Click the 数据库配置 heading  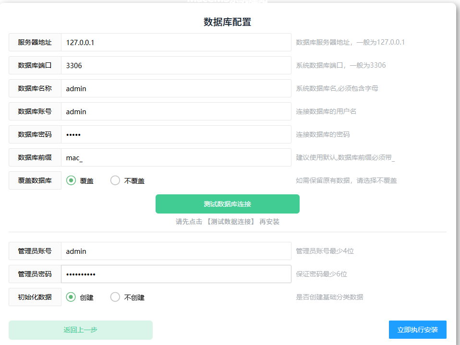point(227,22)
